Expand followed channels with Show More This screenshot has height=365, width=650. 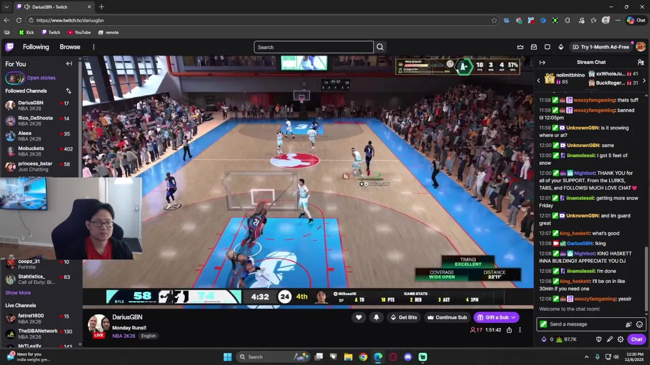(x=18, y=293)
